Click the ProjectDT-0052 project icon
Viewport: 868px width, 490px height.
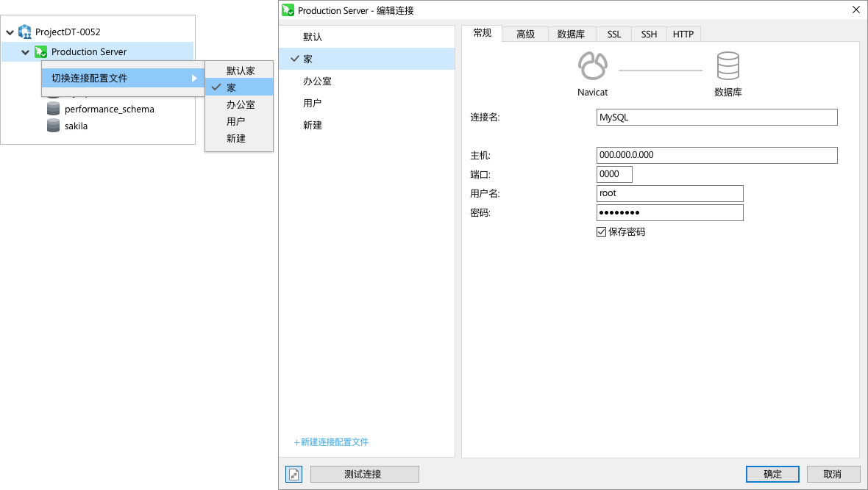pyautogui.click(x=25, y=32)
